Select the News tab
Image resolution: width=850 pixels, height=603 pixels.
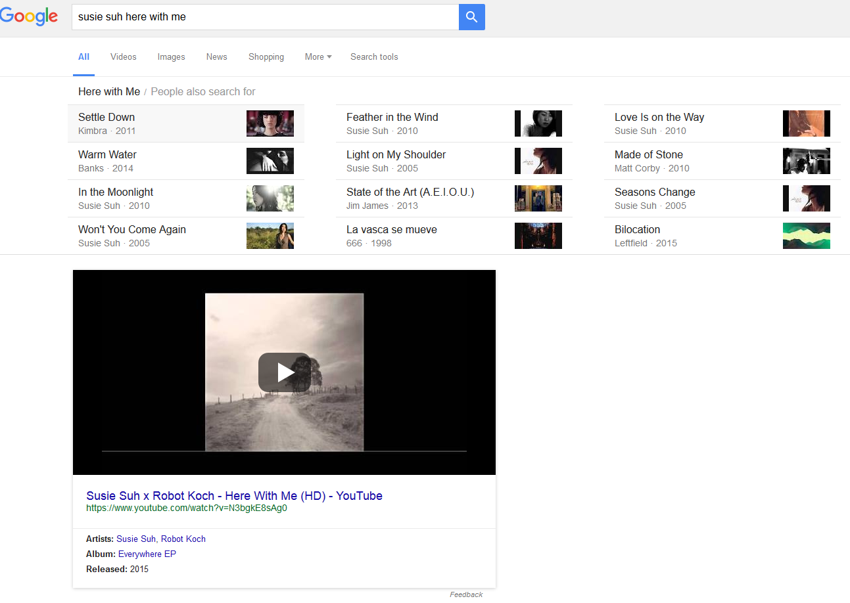(x=216, y=57)
